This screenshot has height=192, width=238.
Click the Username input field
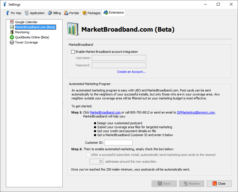click(x=119, y=58)
